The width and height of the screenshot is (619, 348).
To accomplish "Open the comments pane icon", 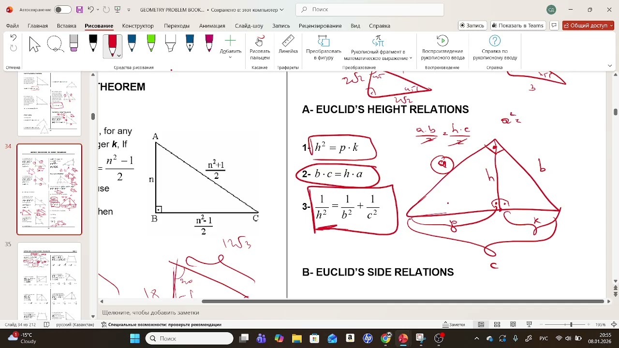I will (x=554, y=26).
